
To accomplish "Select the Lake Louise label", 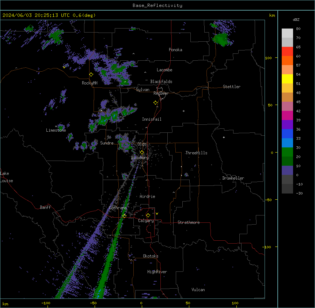I will coord(7,177).
